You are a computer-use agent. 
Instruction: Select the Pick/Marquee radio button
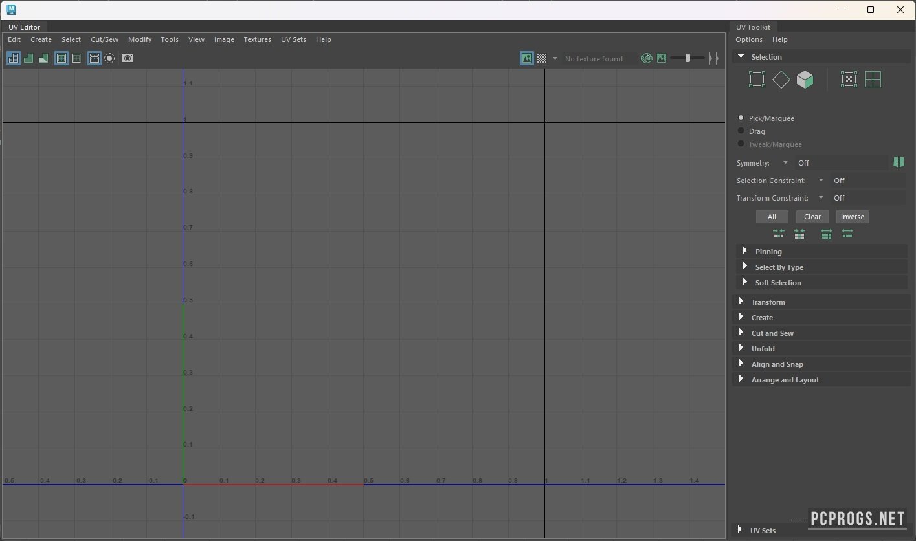point(741,118)
